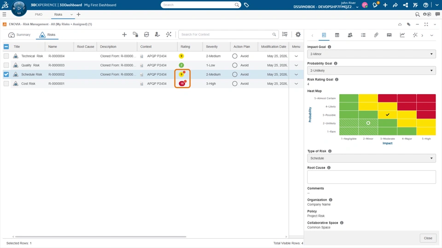The width and height of the screenshot is (442, 248).
Task: Open the list filter icon beside context search
Action: click(x=285, y=34)
